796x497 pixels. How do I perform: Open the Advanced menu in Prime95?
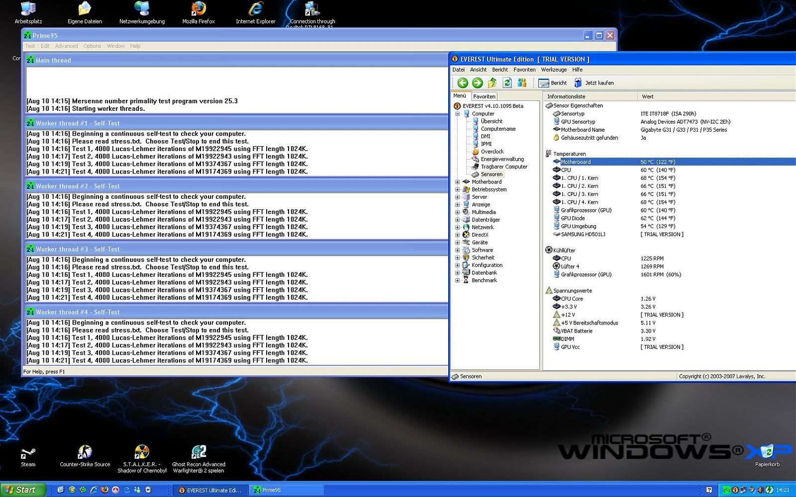(66, 46)
